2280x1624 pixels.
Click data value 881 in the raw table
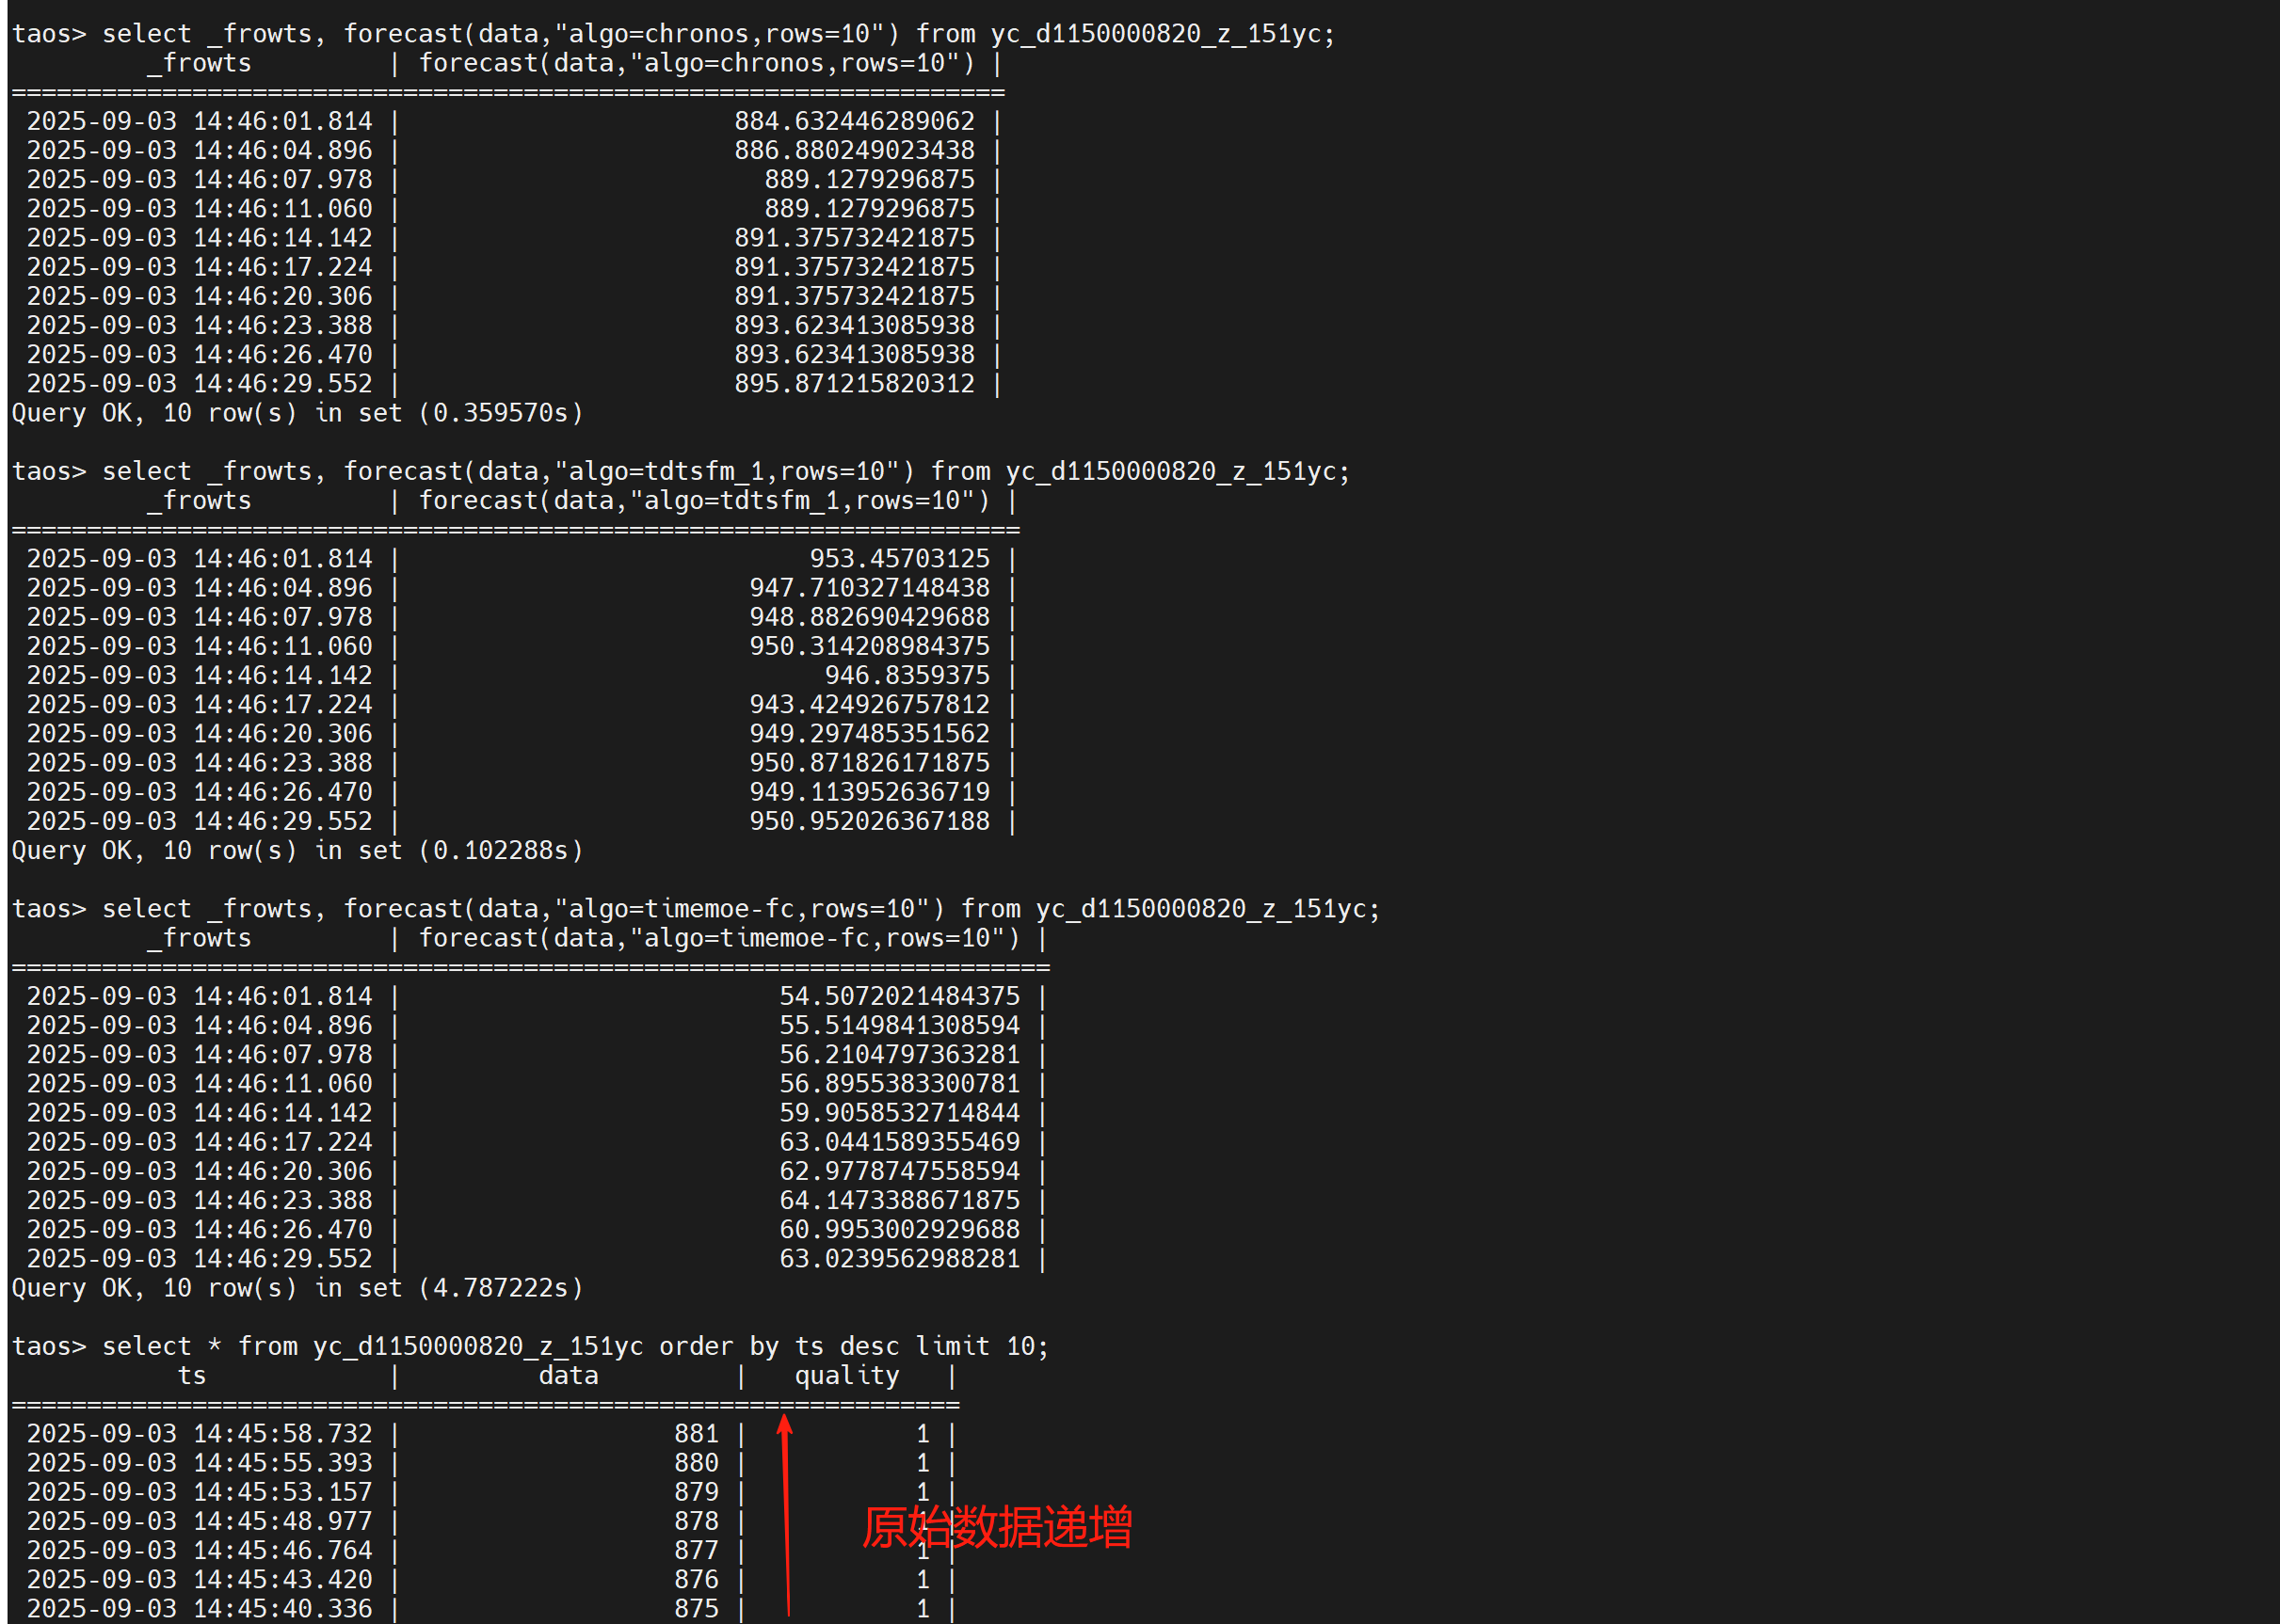[697, 1434]
